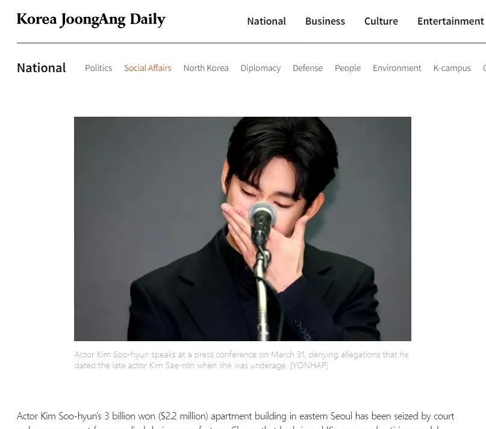Select the People subcategory

(347, 68)
